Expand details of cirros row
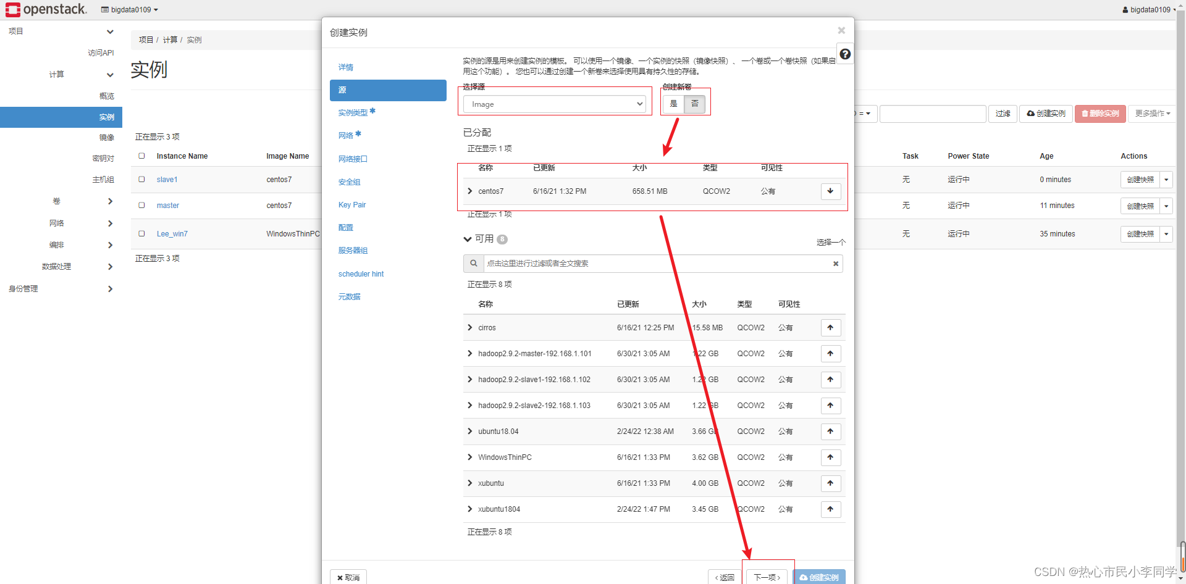Viewport: 1186px width, 584px height. [470, 328]
